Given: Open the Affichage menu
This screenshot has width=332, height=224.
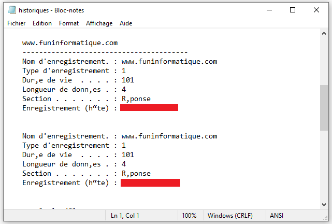Looking at the screenshot, I should 99,23.
